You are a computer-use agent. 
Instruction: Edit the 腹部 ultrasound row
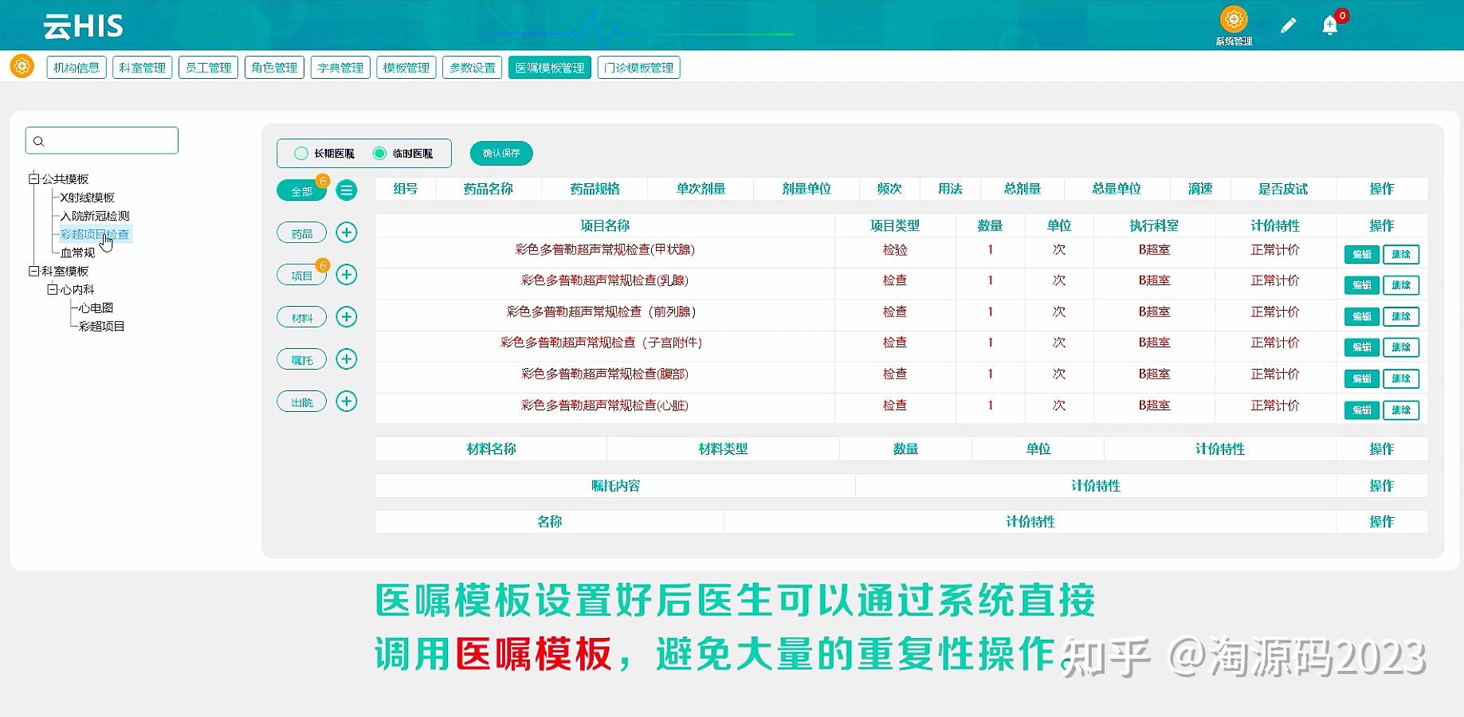[x=1362, y=379]
